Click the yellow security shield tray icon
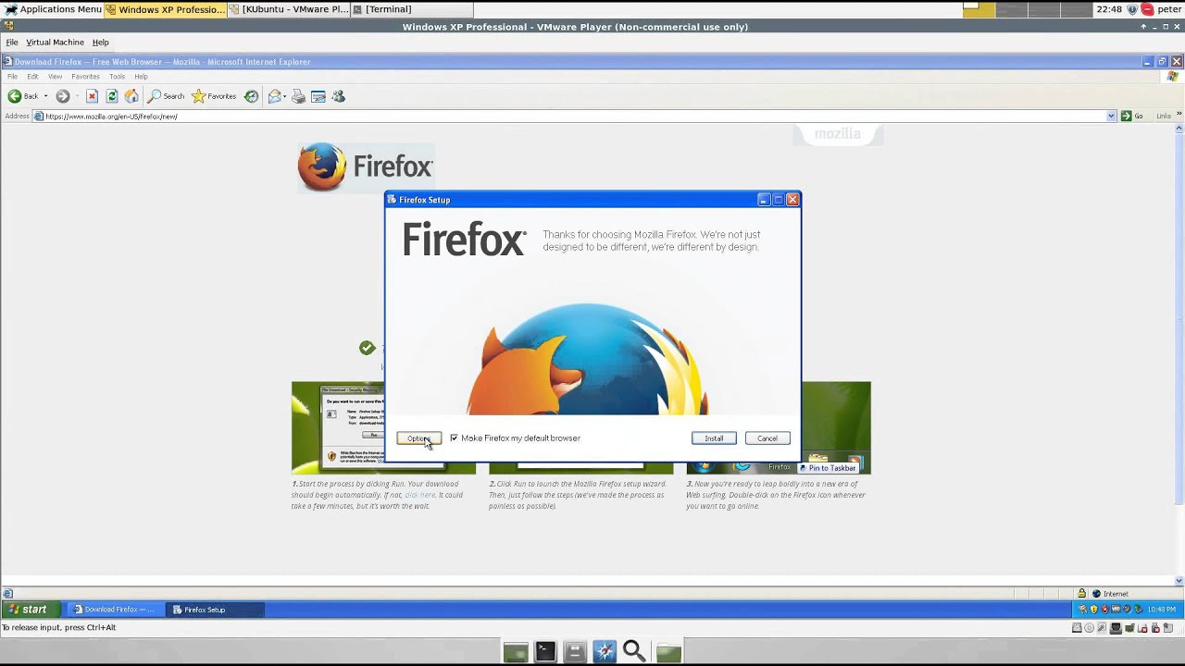This screenshot has width=1185, height=666. click(1093, 610)
